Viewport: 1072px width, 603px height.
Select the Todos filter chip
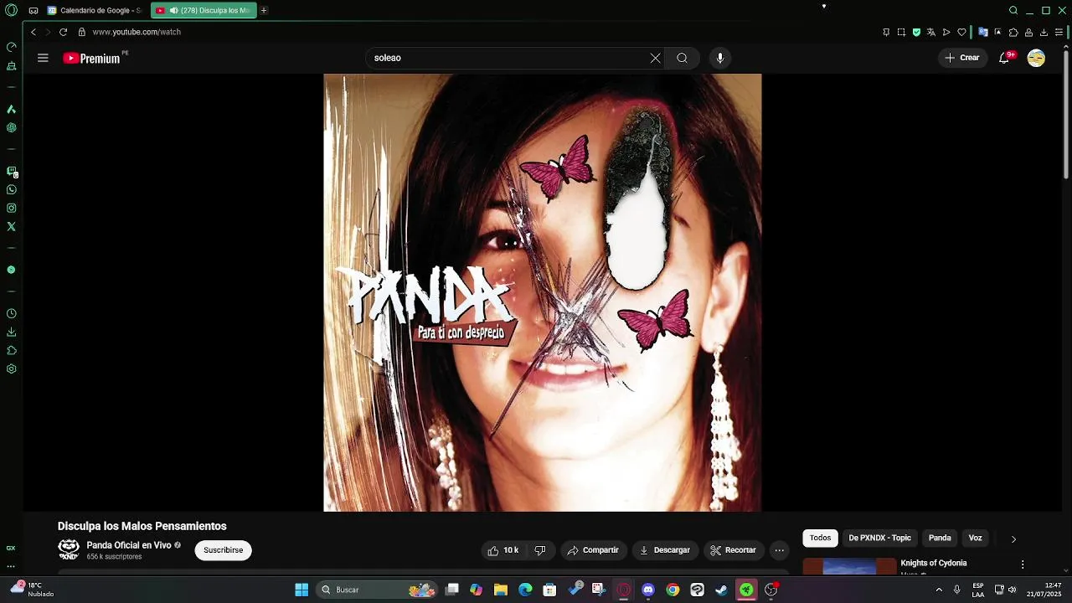(x=821, y=538)
